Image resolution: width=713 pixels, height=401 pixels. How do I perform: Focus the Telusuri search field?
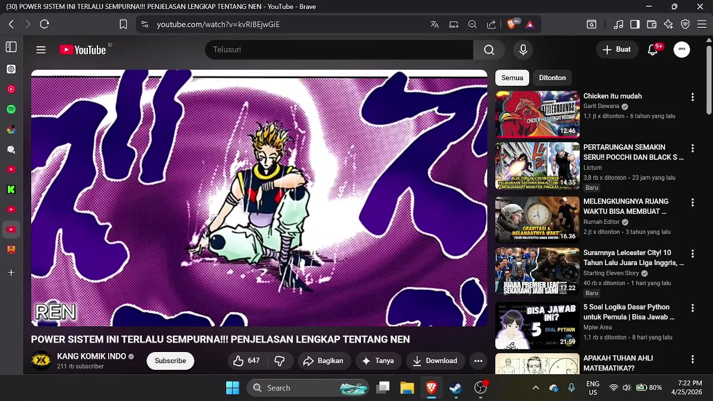click(x=339, y=50)
